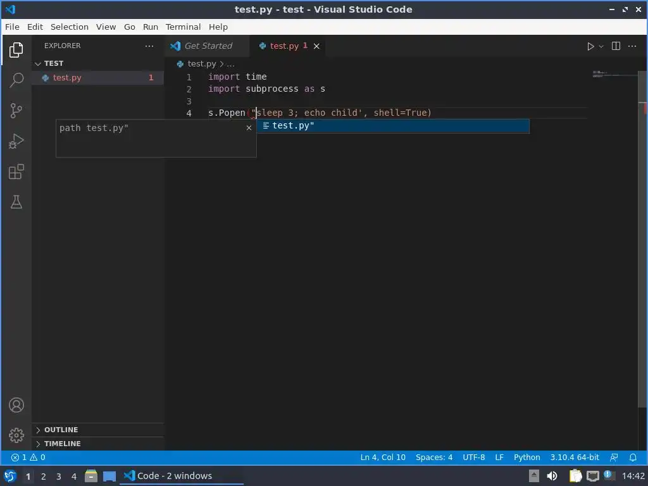Viewport: 648px width, 486px height.
Task: Close the test.py editor tab
Action: pos(316,46)
